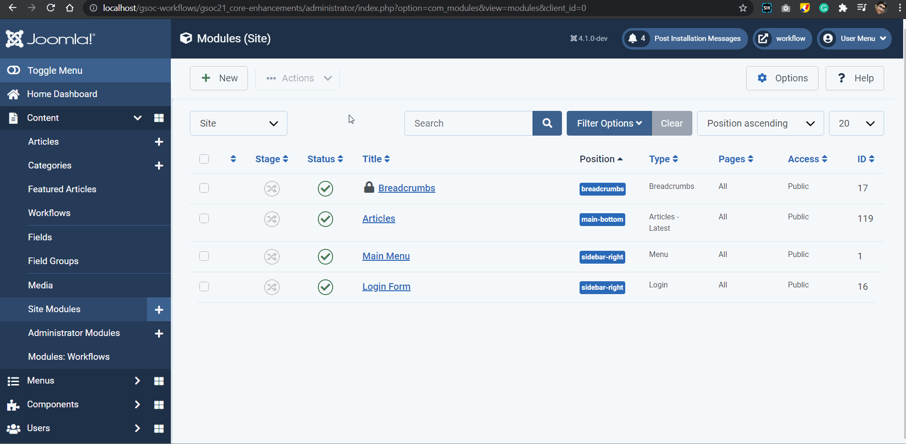This screenshot has height=444, width=906.
Task: Open workflow site preview button
Action: (x=782, y=39)
